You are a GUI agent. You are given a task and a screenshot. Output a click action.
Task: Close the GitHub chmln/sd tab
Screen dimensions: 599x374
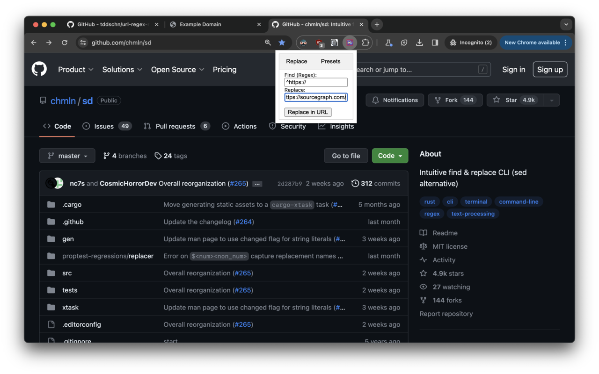[361, 24]
